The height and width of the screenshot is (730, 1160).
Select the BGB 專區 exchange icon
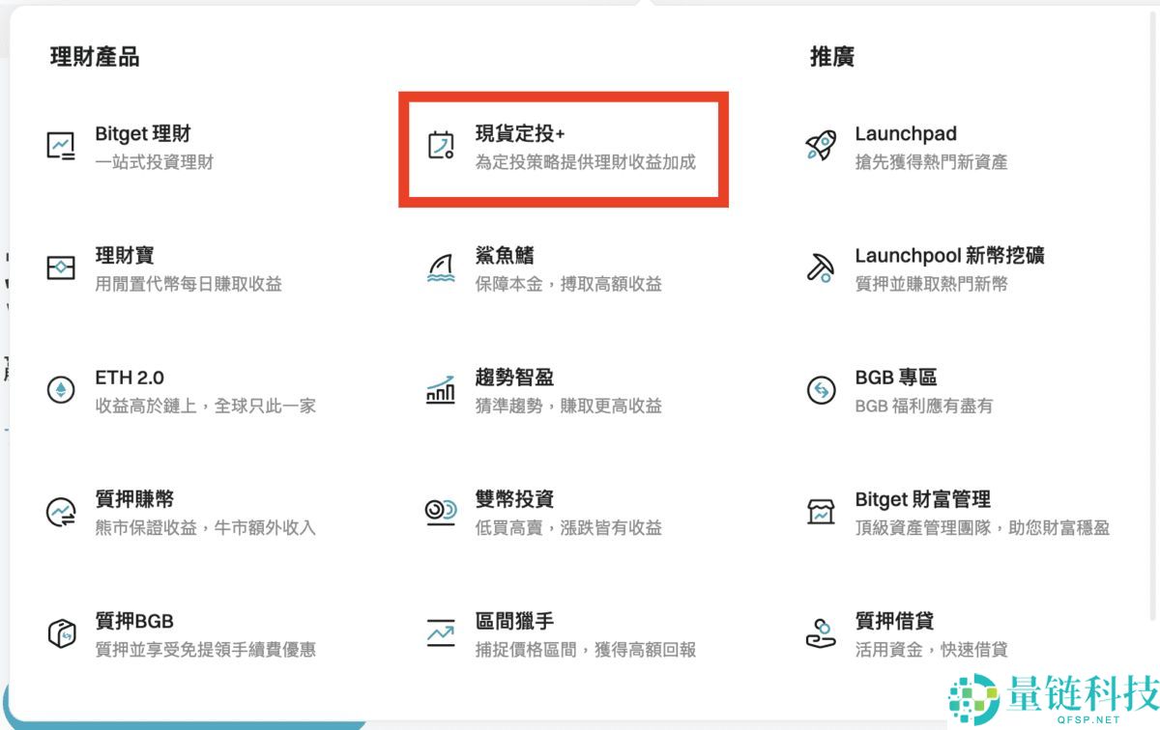[821, 389]
